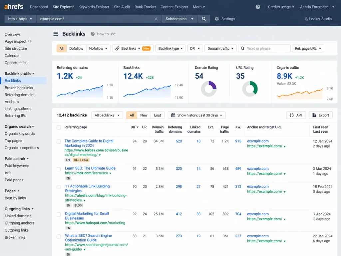Click the Best links chain icon

point(117,48)
